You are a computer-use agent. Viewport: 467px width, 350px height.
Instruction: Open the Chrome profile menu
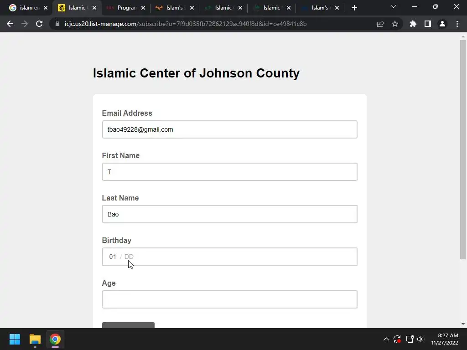(442, 24)
